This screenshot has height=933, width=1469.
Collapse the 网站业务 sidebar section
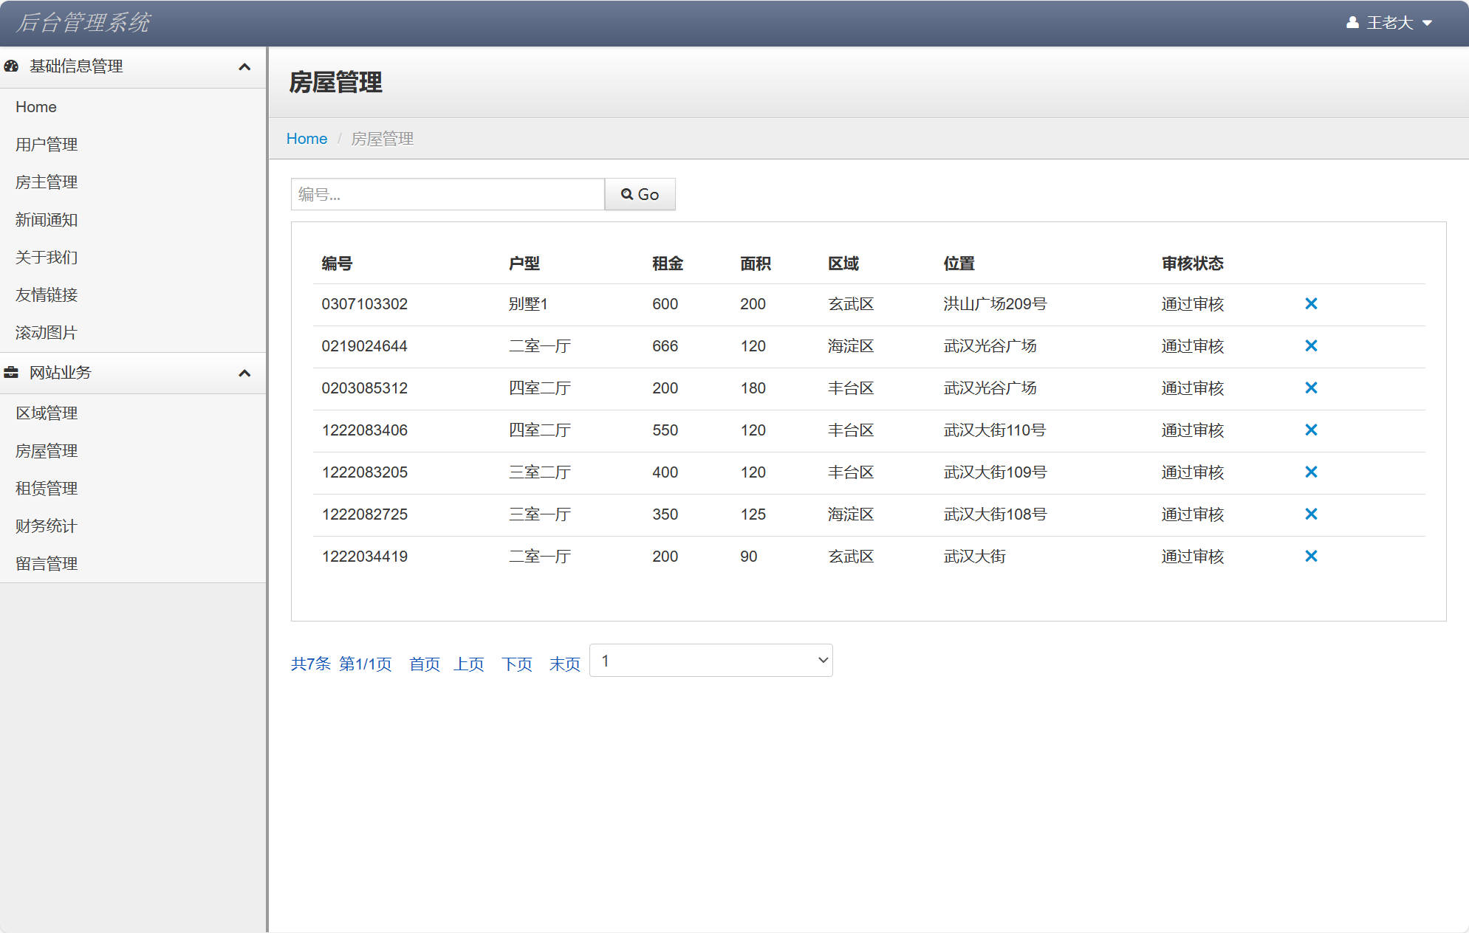click(244, 373)
